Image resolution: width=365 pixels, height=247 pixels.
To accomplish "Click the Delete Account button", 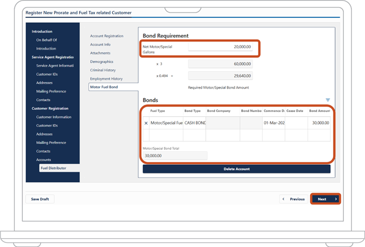I will (x=236, y=169).
